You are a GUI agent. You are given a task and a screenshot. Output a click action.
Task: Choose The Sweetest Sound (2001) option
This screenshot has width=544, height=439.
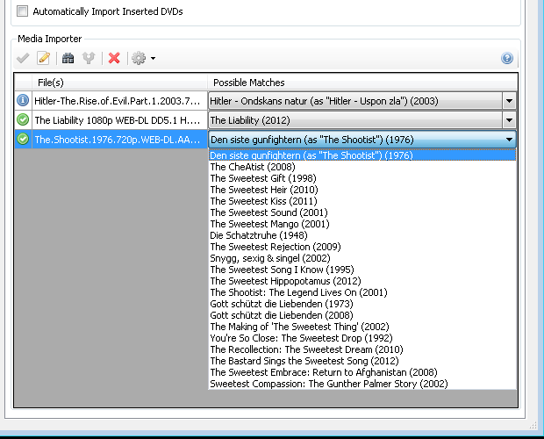tap(362, 212)
